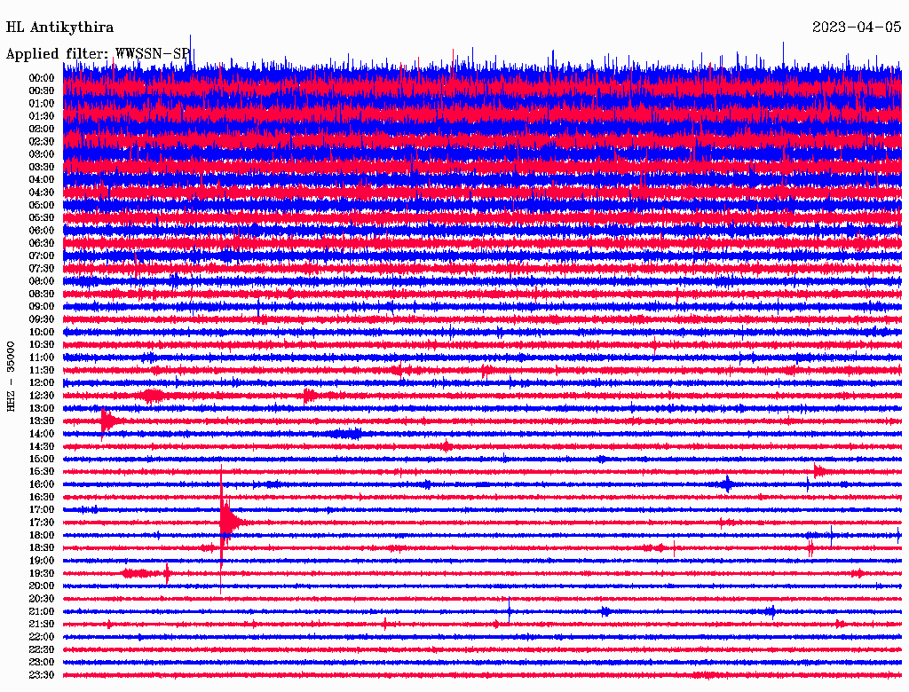
Task: Select the 13:00 time label
Action: coord(42,409)
